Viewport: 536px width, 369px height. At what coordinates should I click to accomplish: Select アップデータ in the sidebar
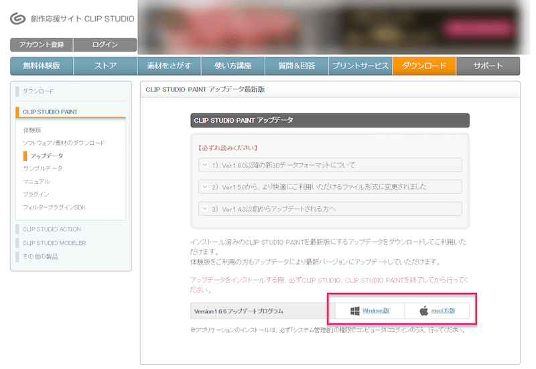point(46,156)
